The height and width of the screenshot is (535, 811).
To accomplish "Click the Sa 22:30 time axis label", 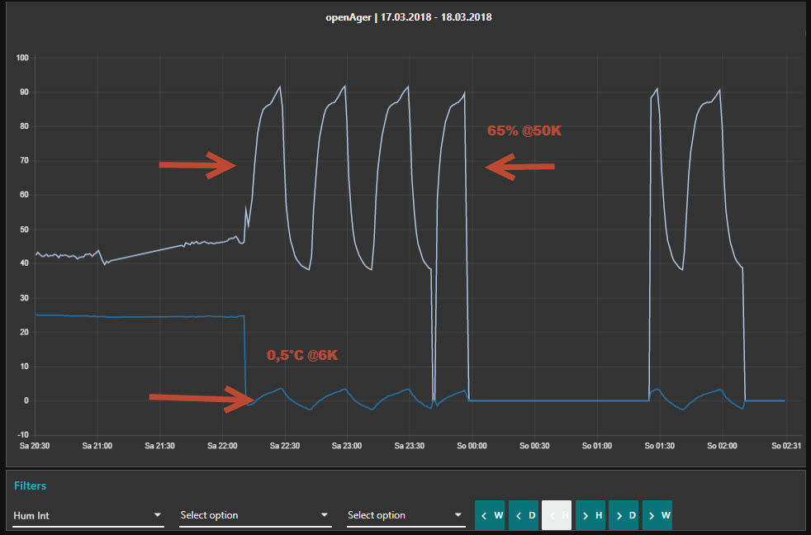I will pyautogui.click(x=284, y=446).
